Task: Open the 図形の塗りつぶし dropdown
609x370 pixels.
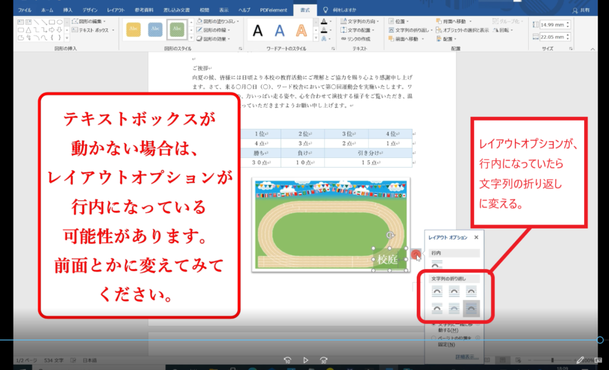Action: point(221,21)
